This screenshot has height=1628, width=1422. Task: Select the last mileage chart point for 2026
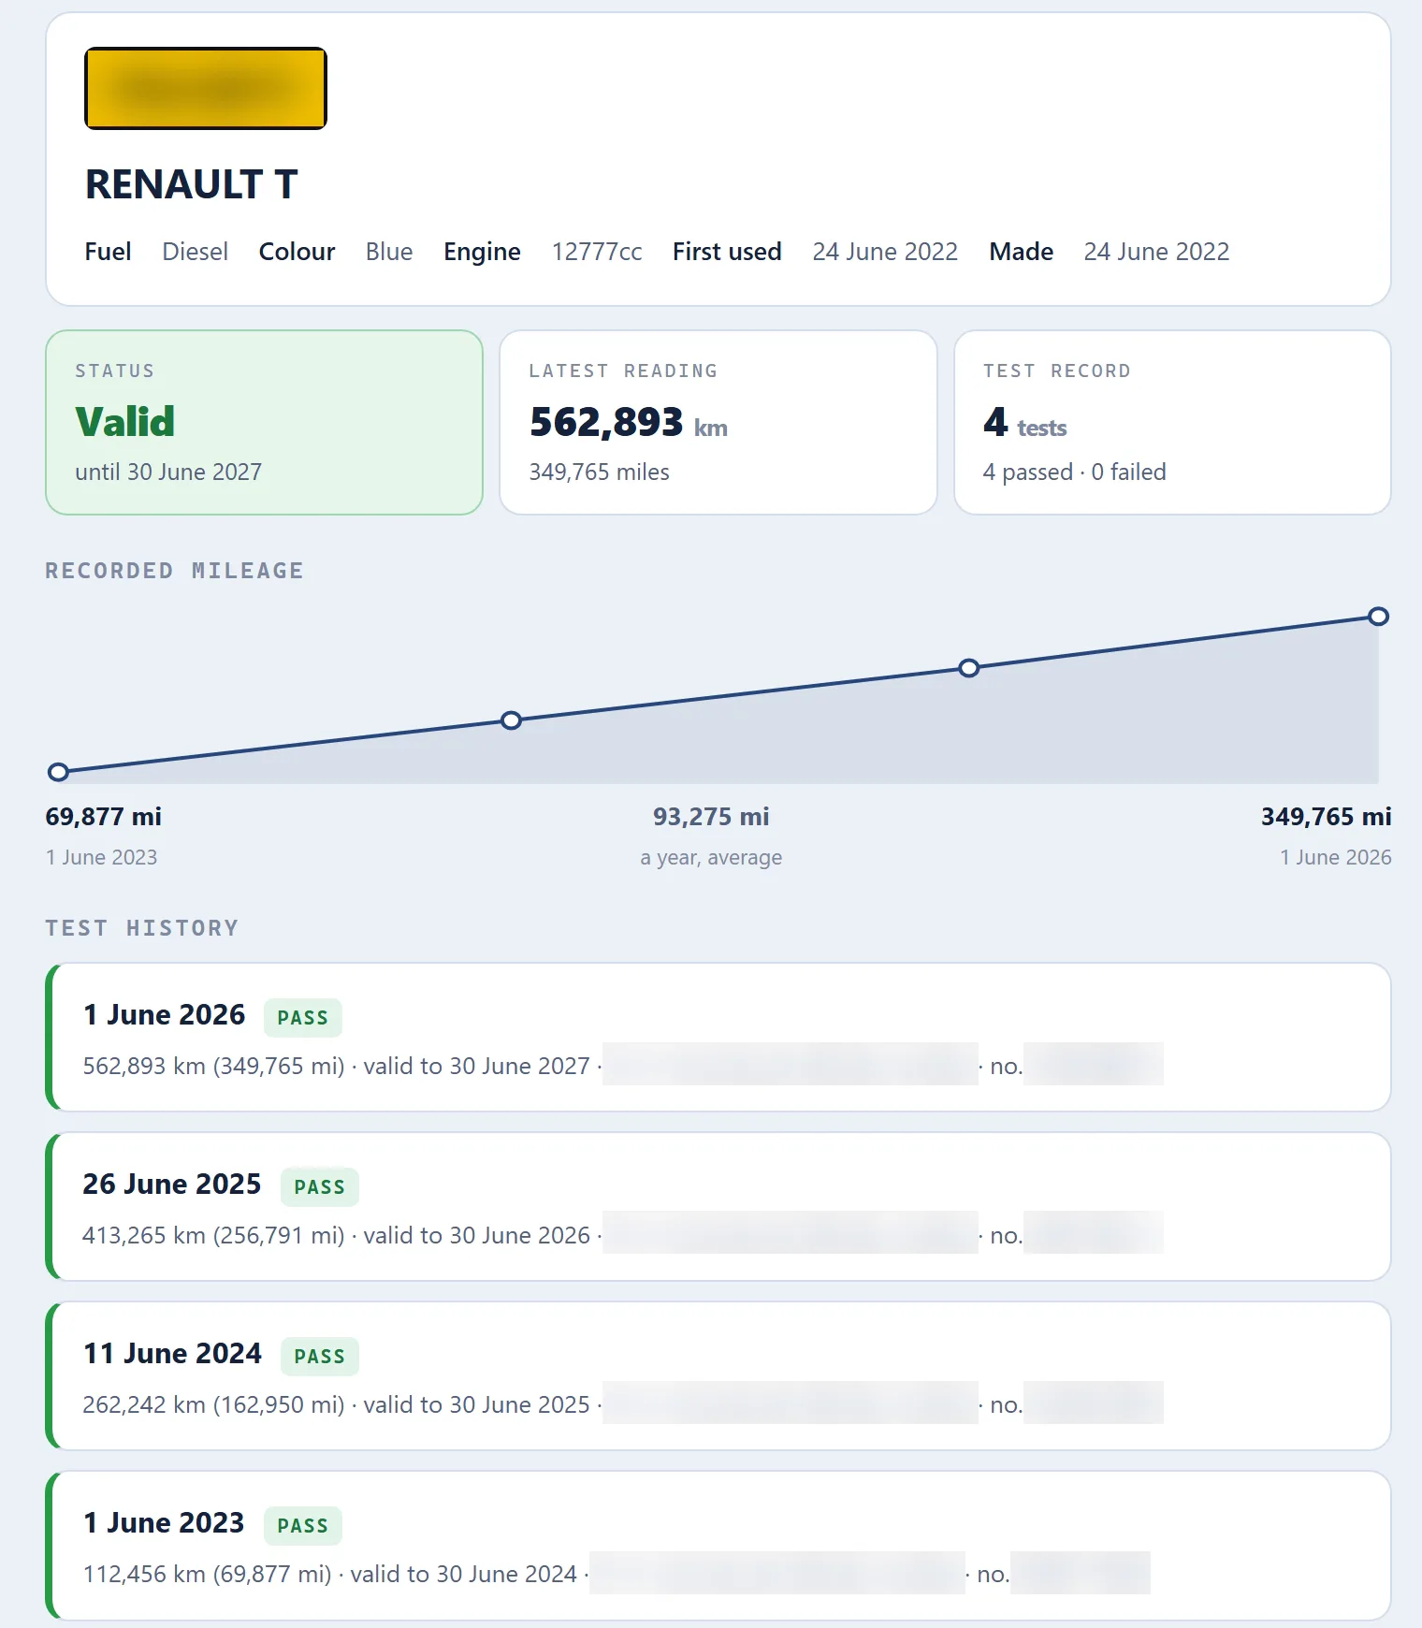(x=1378, y=617)
